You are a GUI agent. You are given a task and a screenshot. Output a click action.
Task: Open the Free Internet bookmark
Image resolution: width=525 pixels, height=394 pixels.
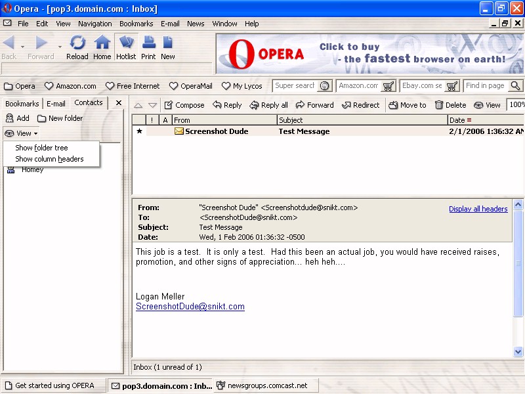133,86
